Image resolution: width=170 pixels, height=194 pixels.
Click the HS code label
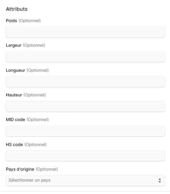[14, 144]
